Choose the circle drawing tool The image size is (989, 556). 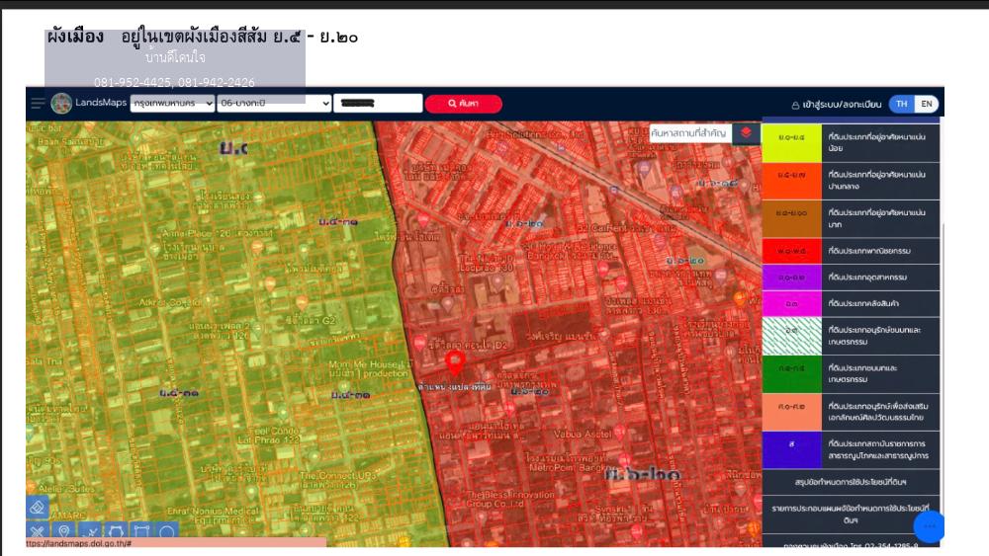tap(167, 533)
